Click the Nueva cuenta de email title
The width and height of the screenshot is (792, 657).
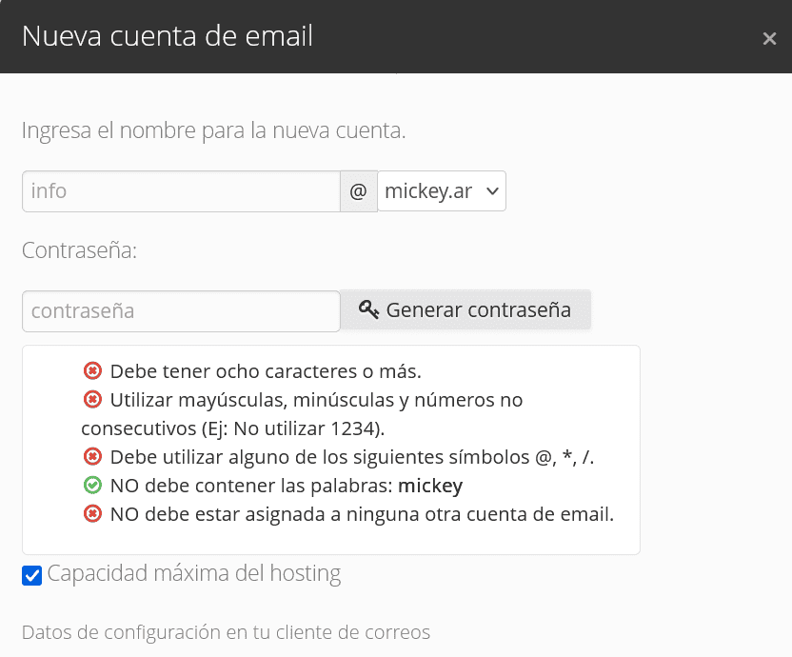coord(168,36)
